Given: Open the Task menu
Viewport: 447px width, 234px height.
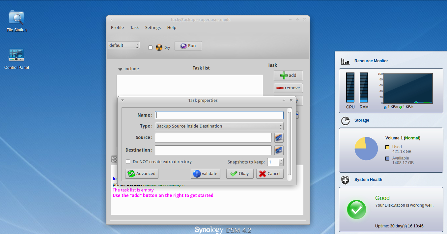Looking at the screenshot, I should click(134, 28).
